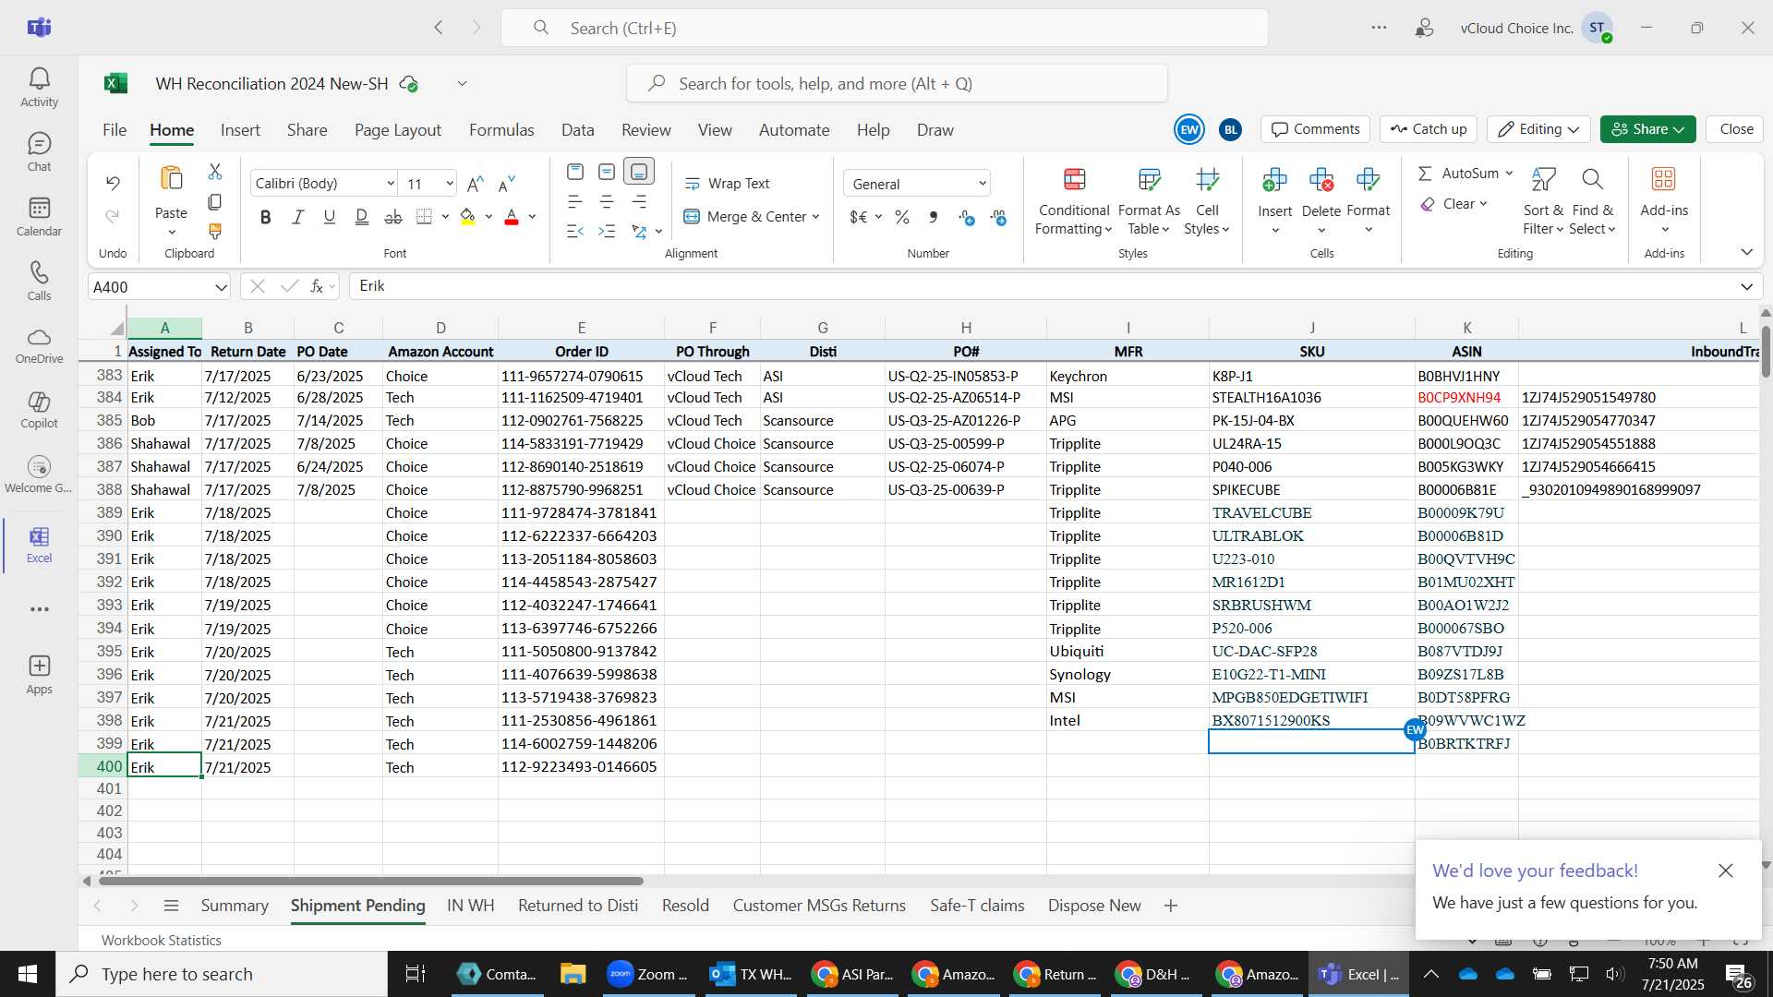Click Excel search for tools box
Image resolution: width=1773 pixels, height=997 pixels.
pyautogui.click(x=897, y=84)
